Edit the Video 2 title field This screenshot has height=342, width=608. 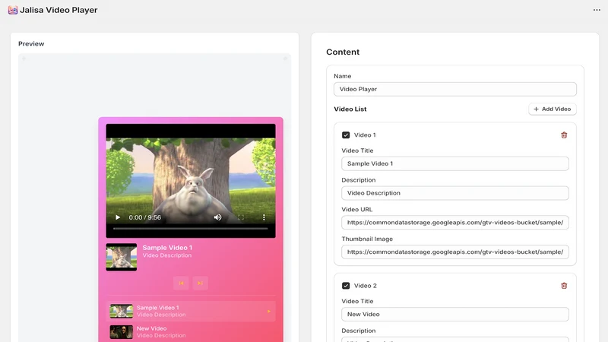[454, 314]
